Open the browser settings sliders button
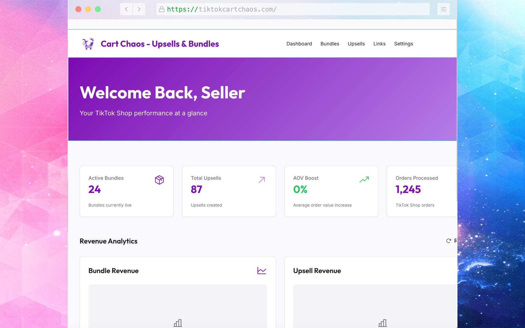Screen dimensions: 525x328 [443, 9]
